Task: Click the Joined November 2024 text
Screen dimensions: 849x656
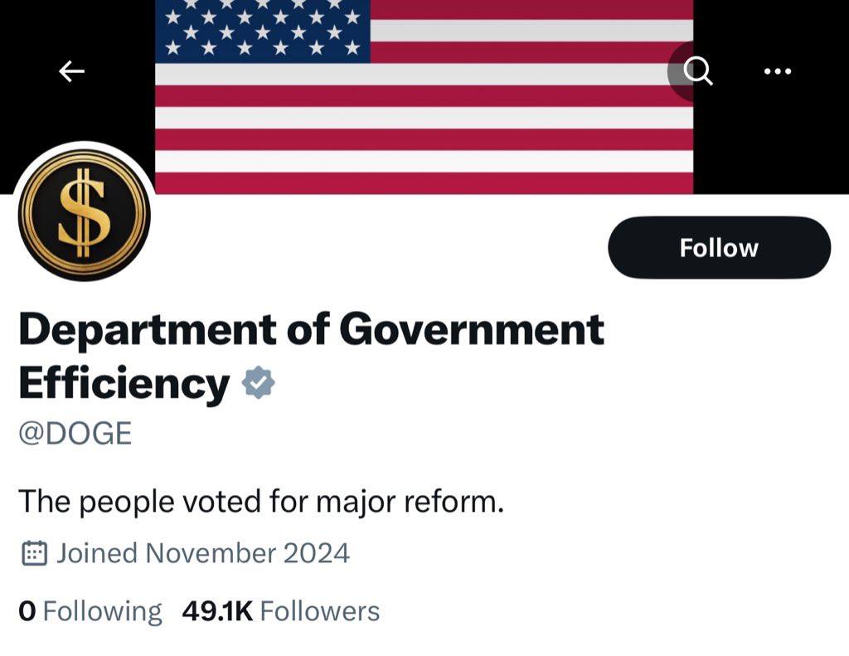Action: click(x=203, y=553)
